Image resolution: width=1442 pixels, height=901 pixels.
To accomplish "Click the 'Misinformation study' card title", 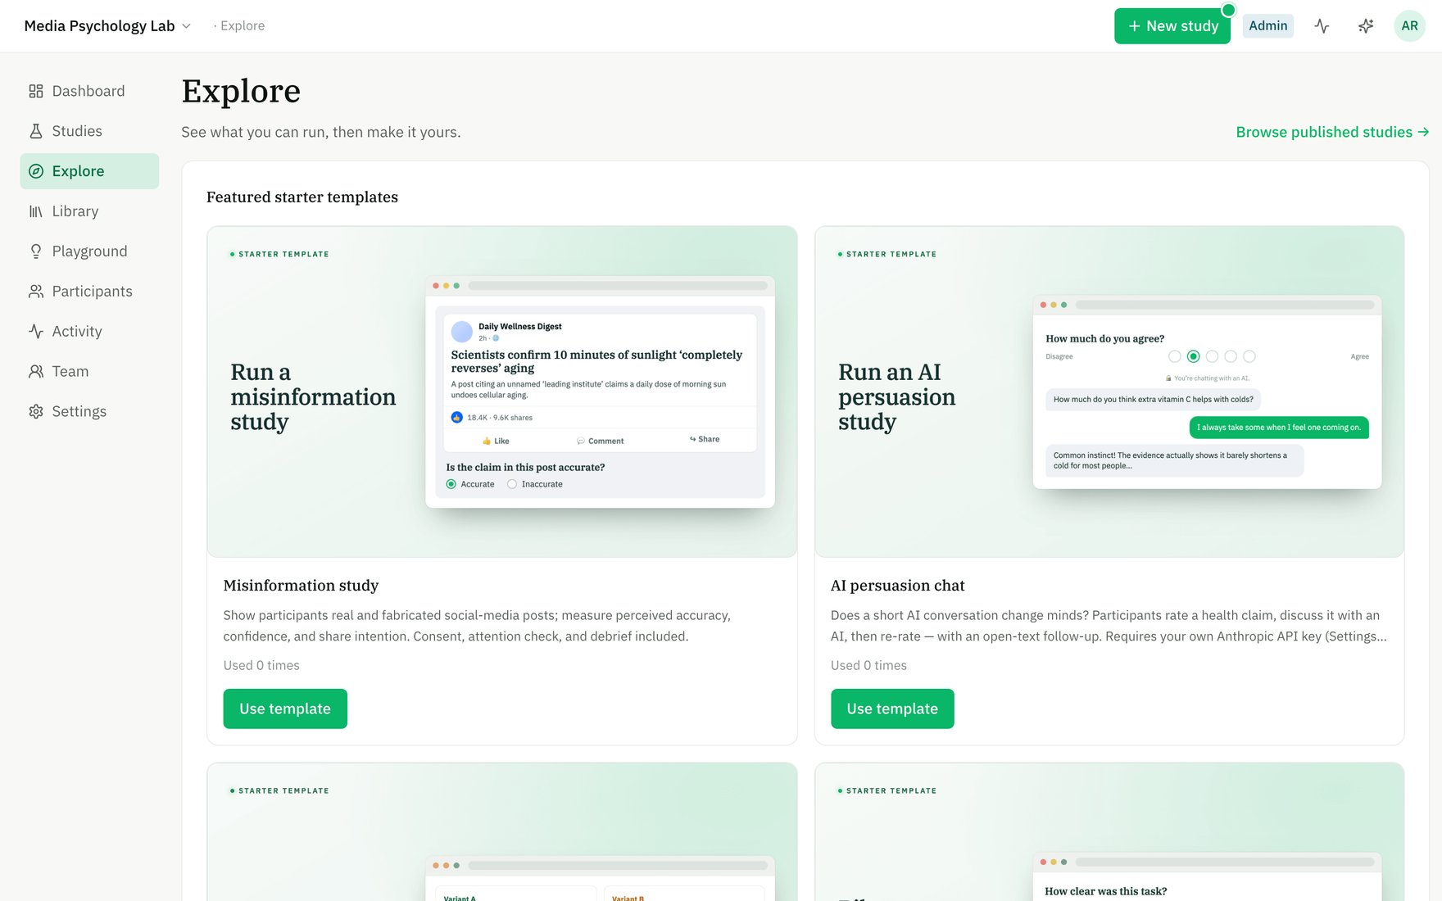I will coord(301,586).
